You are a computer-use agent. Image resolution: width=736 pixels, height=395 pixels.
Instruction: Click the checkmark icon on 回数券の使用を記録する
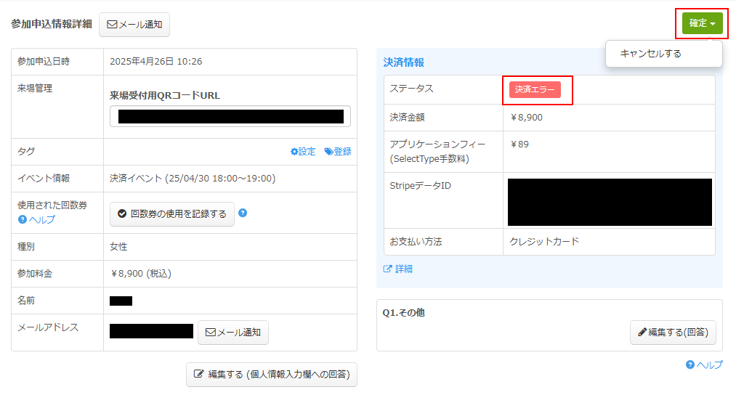click(122, 214)
